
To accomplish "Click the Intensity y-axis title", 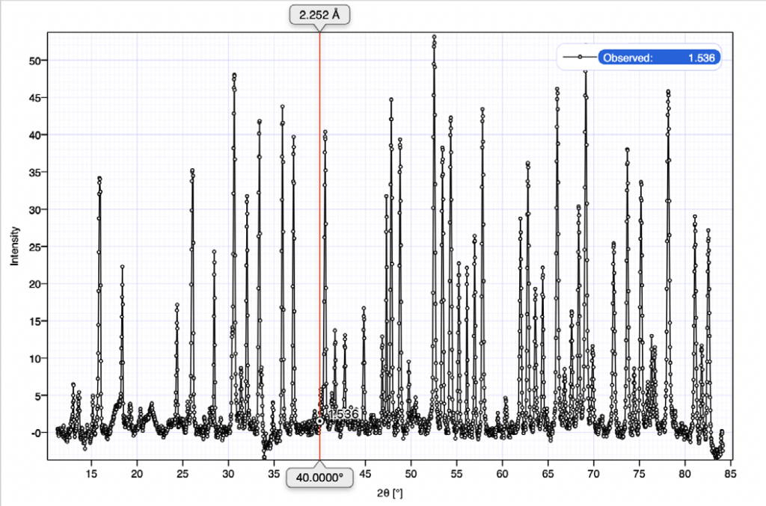I will pos(14,247).
